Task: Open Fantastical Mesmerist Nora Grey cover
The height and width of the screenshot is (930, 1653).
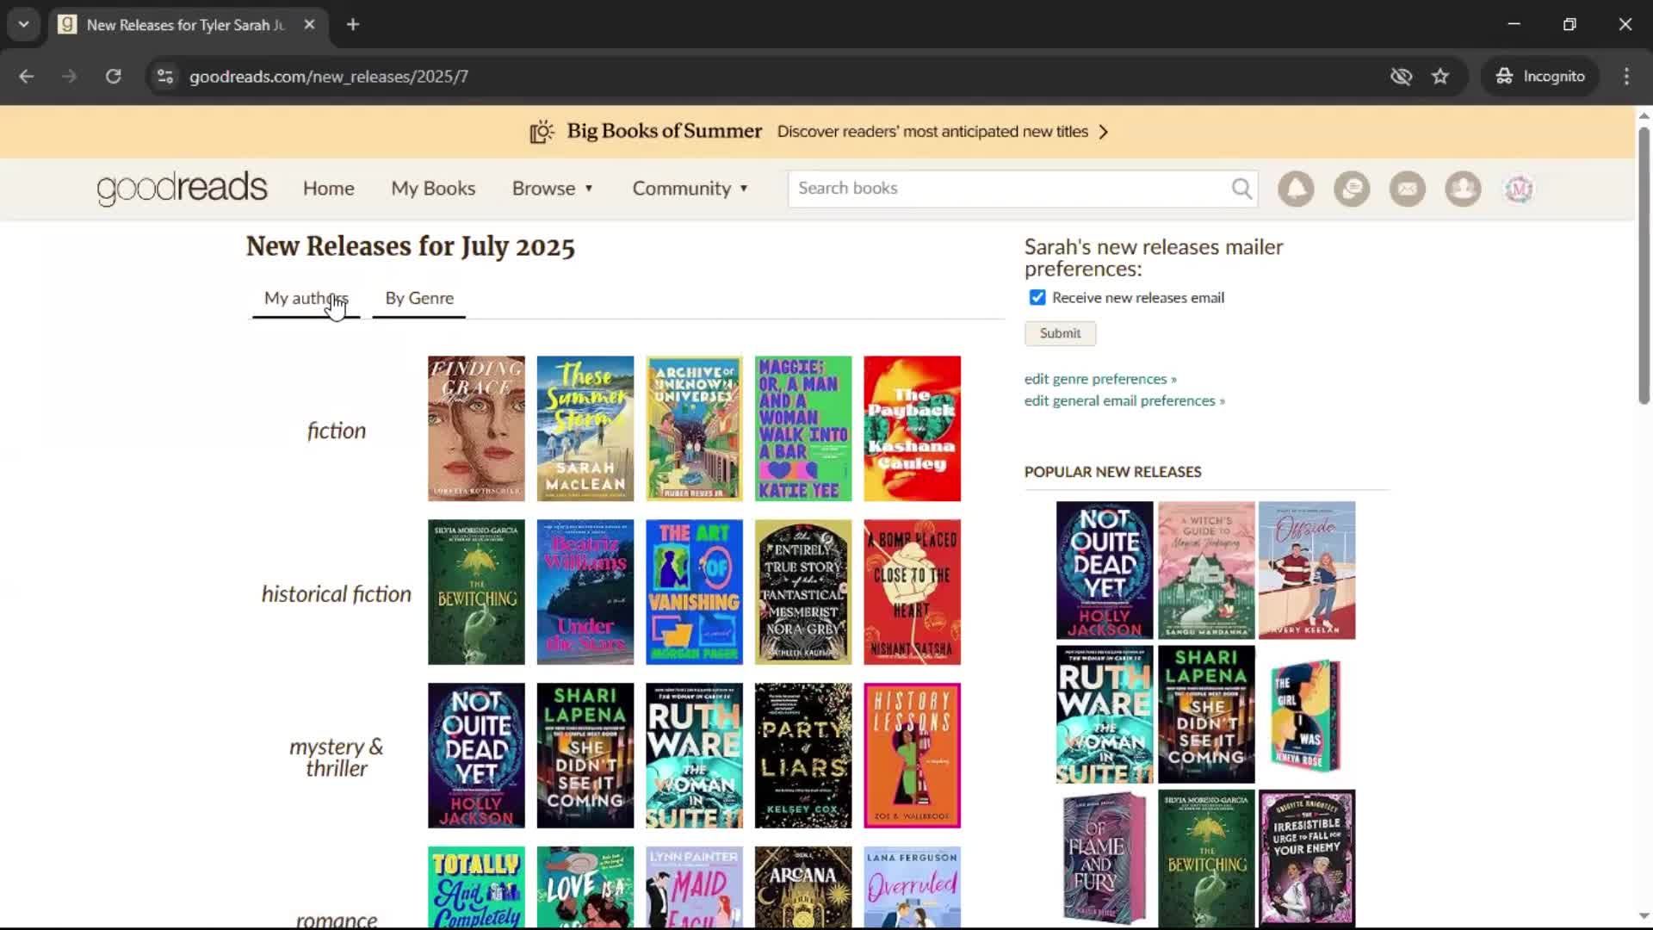Action: pyautogui.click(x=803, y=592)
